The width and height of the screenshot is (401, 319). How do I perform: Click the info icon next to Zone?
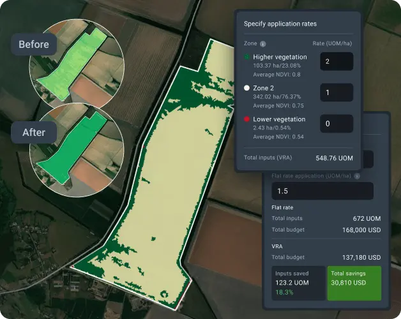pyautogui.click(x=262, y=44)
